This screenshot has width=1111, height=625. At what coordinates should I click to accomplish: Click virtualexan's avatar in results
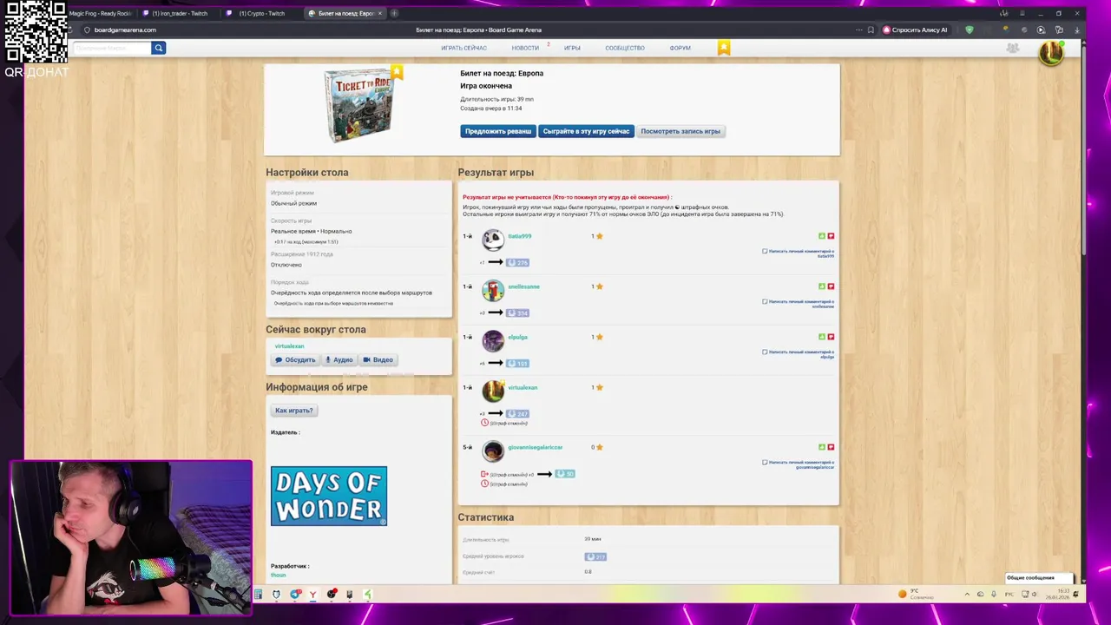click(x=493, y=391)
